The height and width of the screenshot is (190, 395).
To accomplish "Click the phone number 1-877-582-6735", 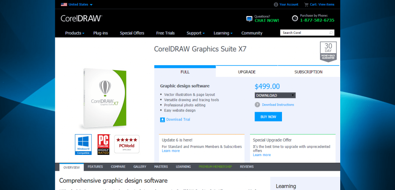I will click(317, 20).
